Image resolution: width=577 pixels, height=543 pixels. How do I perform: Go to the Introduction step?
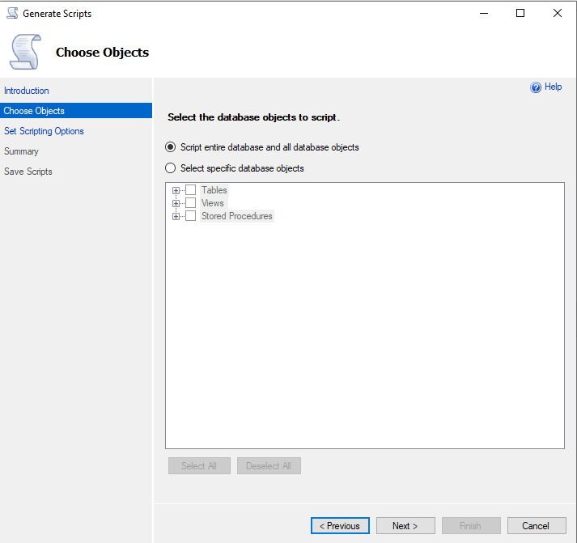(x=27, y=91)
